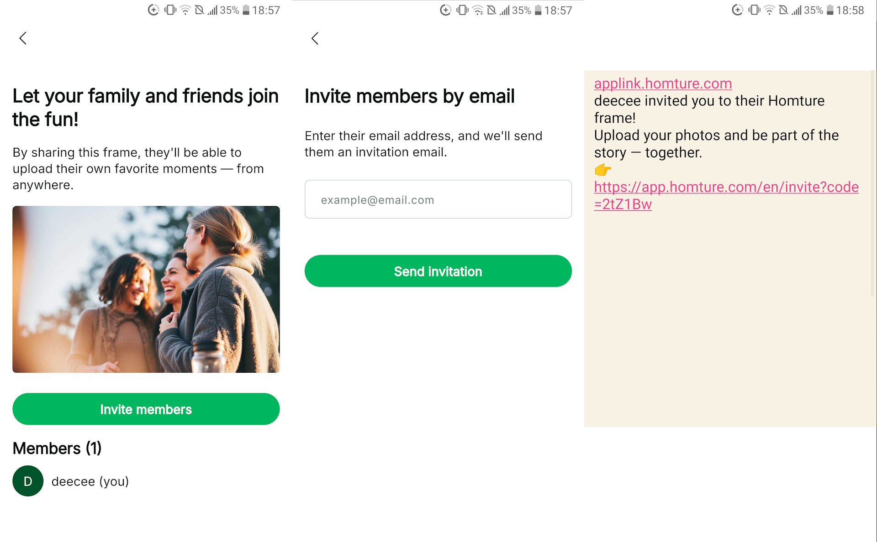877x542 pixels.
Task: Open the applink.homture.com link
Action: pos(662,83)
